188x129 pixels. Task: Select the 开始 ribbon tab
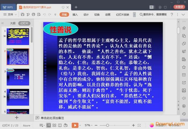point(64,14)
